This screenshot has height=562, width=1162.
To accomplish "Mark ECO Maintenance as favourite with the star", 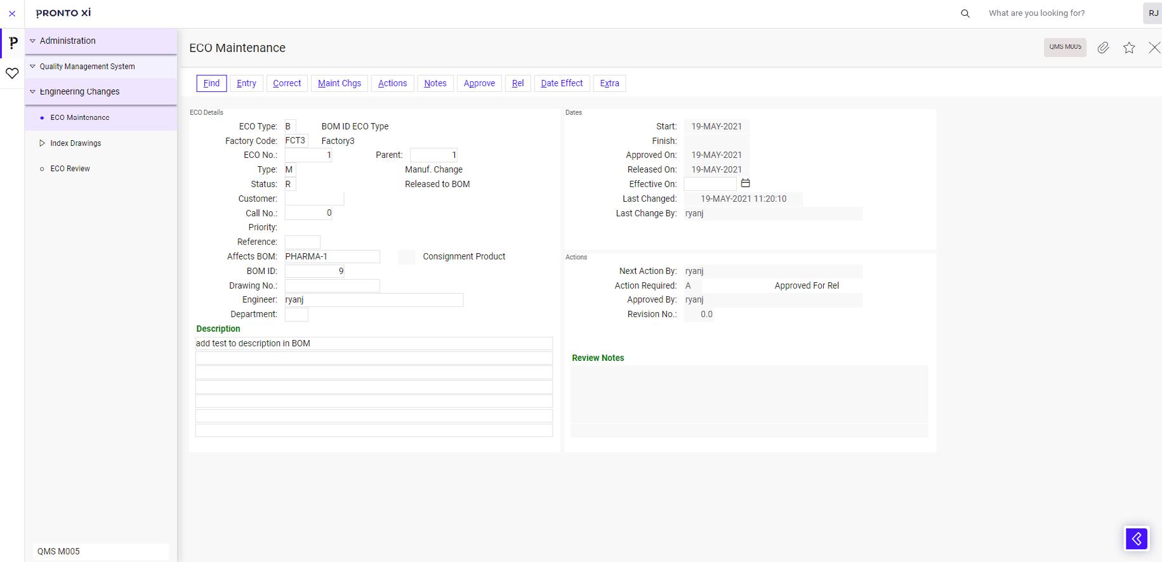I will [x=1129, y=48].
